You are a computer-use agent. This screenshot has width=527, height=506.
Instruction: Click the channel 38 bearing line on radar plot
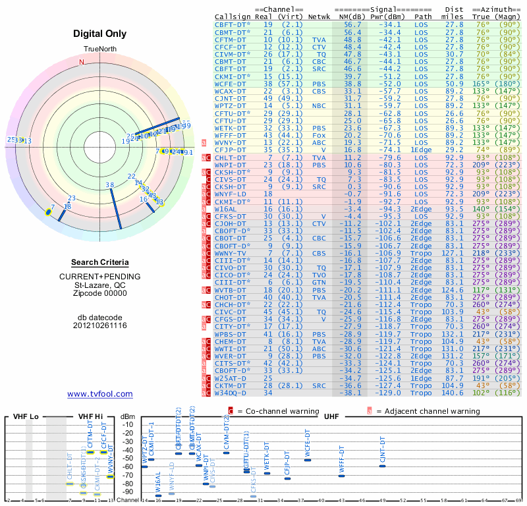tap(116, 209)
